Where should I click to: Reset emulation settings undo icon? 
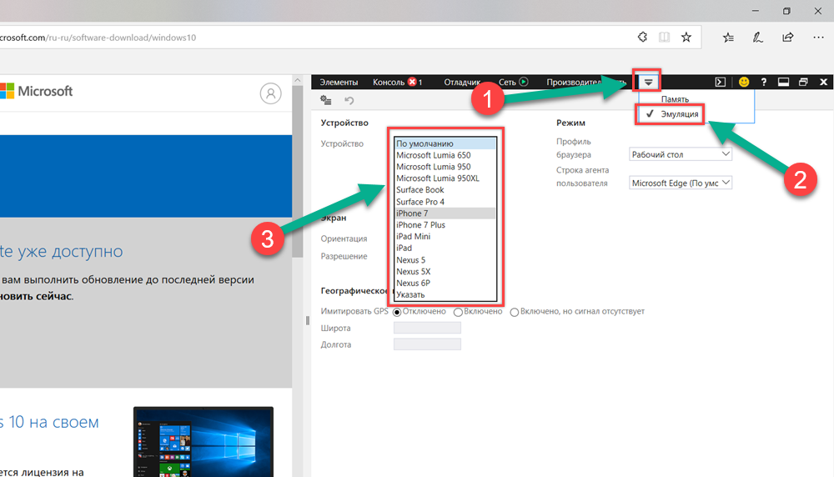349,100
